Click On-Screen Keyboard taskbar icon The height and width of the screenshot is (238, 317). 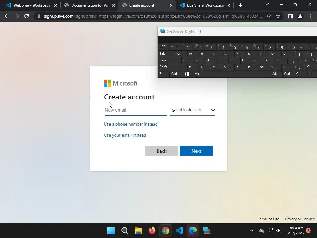tap(206, 231)
